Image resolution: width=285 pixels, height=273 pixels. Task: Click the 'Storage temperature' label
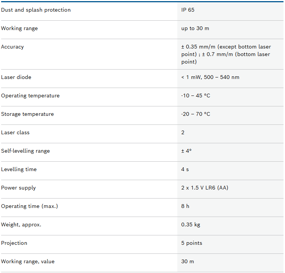(x=27, y=114)
